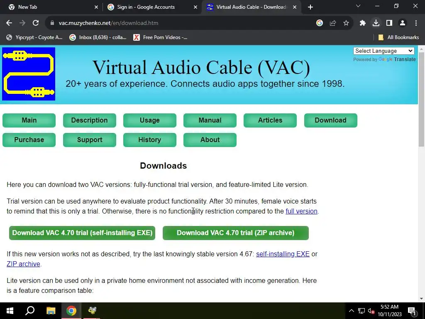
Task: Close the Virtual Audio Cable tab
Action: coord(295,7)
